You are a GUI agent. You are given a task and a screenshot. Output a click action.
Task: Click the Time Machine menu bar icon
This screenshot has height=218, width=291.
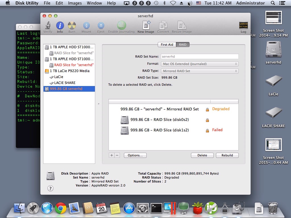coord(156,3)
